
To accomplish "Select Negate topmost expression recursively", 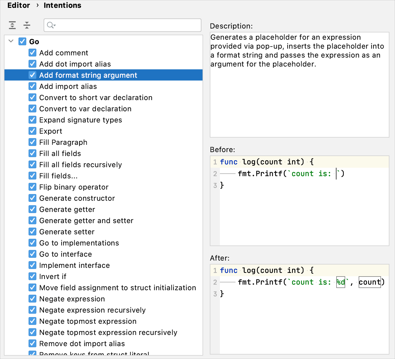I will 108,332.
